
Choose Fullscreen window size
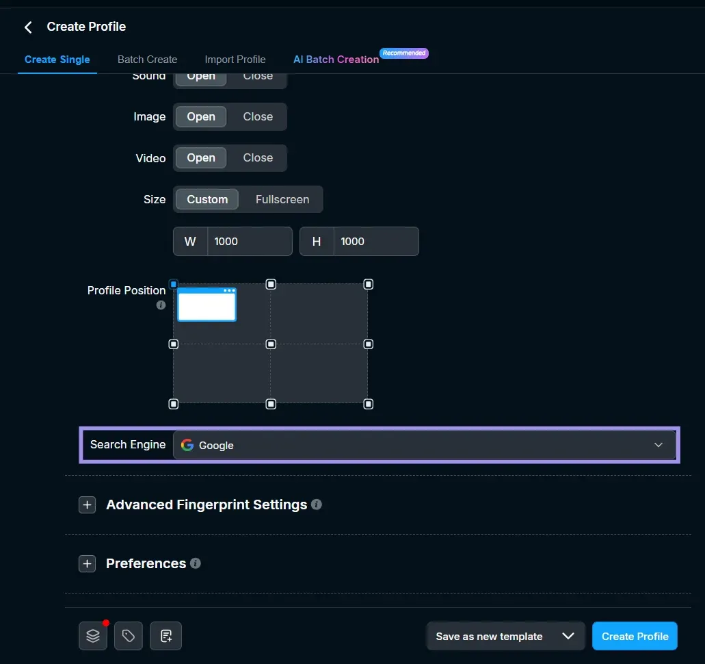pyautogui.click(x=282, y=199)
